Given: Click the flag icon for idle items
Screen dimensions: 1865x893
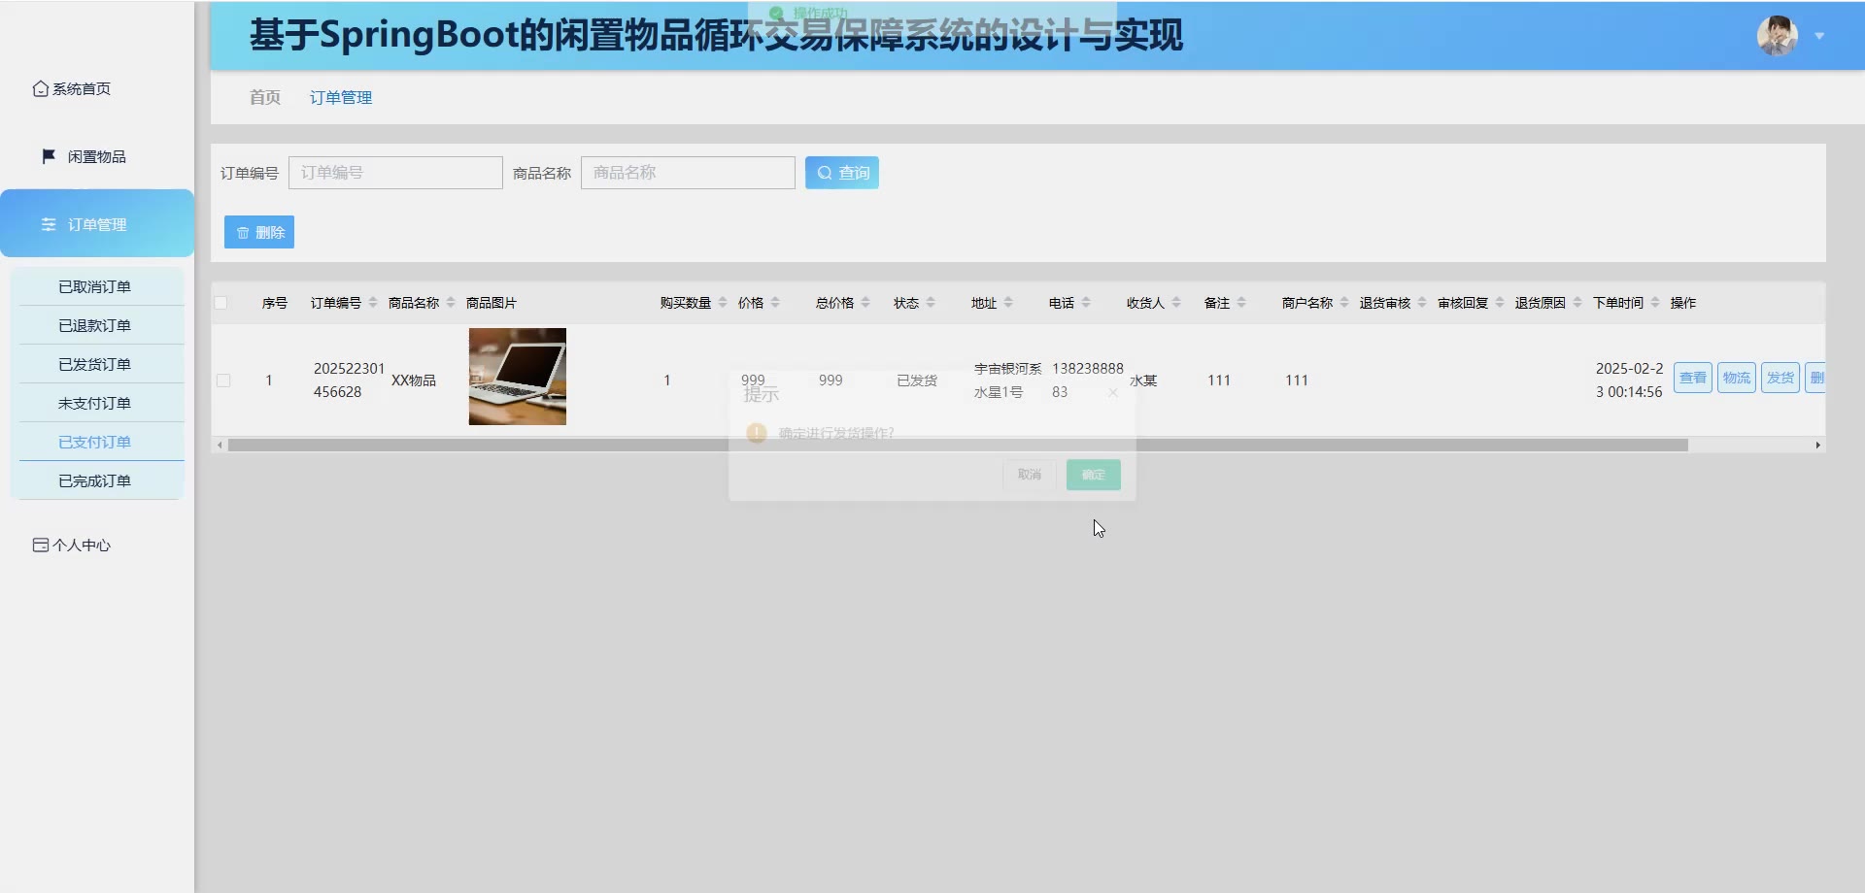Looking at the screenshot, I should pyautogui.click(x=49, y=156).
